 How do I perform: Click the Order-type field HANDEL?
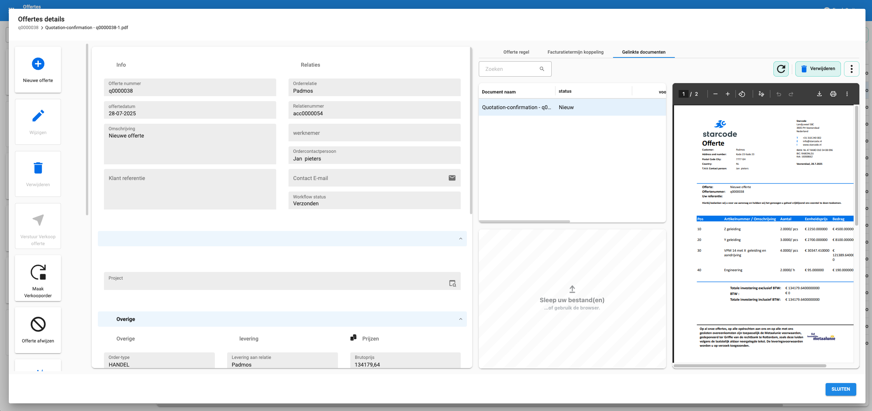[159, 360]
